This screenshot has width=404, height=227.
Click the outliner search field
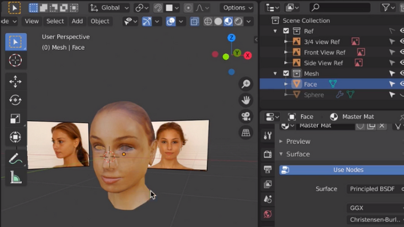[340, 7]
